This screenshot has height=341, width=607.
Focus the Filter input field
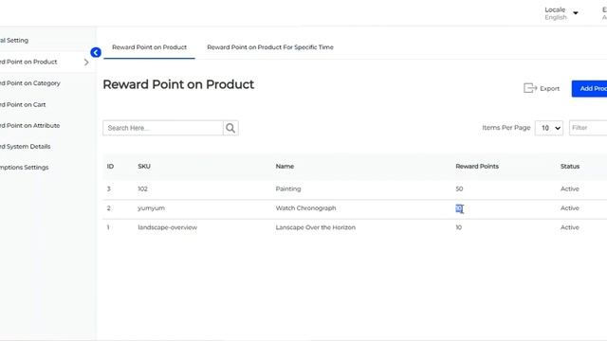tap(588, 128)
